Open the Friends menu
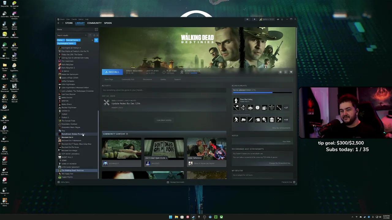The width and height of the screenshot is (392, 220). click(x=74, y=19)
